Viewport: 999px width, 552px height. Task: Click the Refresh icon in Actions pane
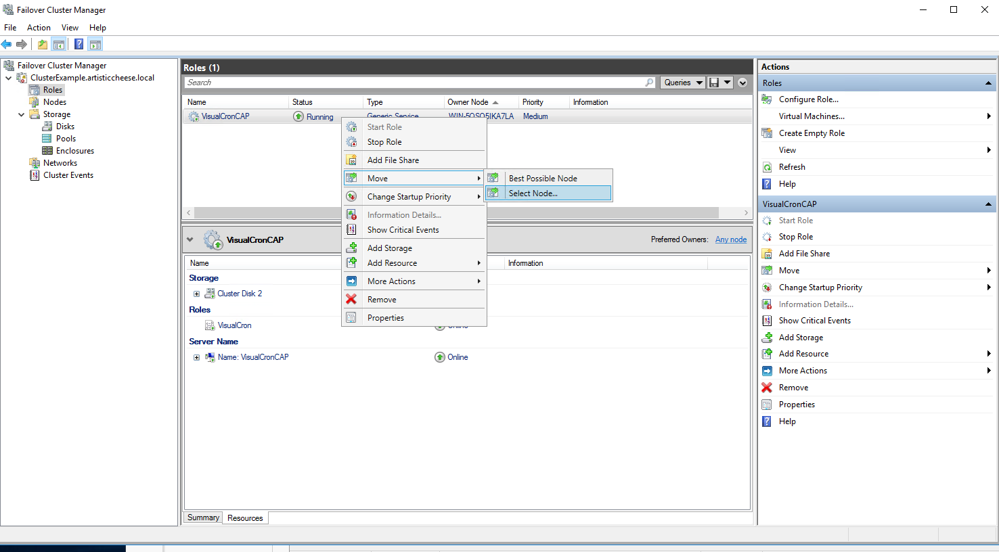click(767, 167)
